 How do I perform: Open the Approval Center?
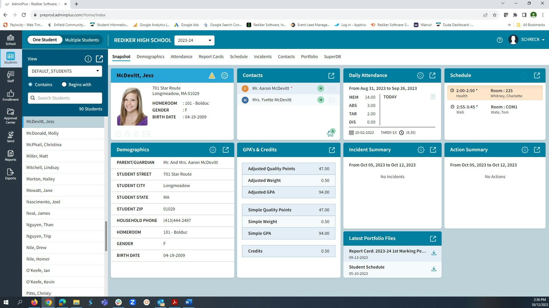10,115
